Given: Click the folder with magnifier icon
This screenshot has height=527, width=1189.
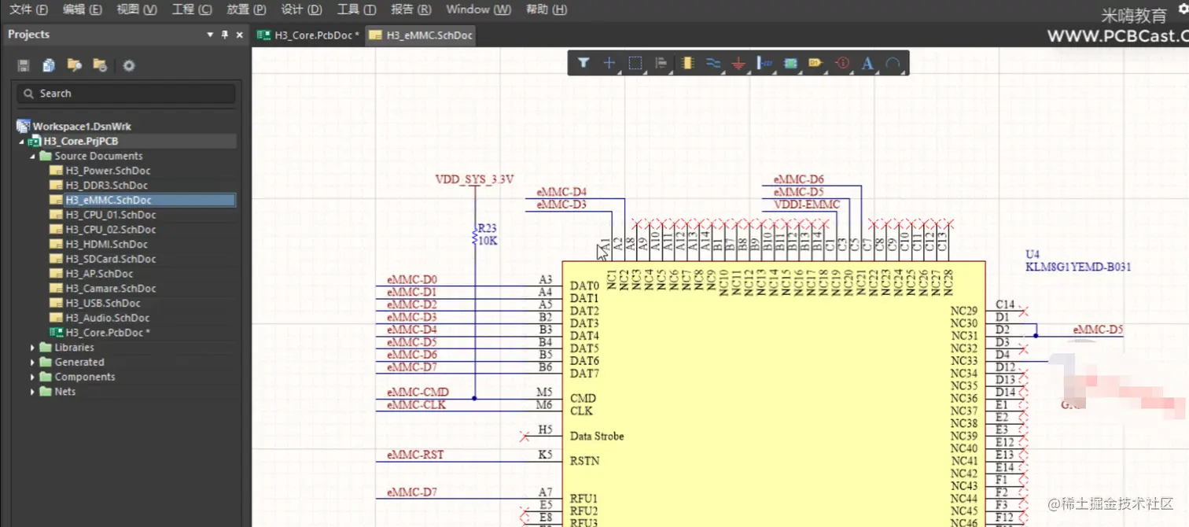Looking at the screenshot, I should coord(74,65).
